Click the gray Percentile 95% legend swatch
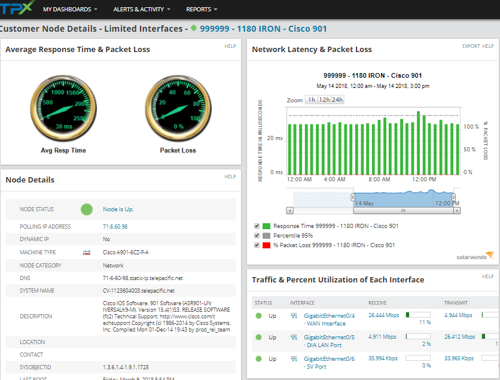Screen dimensions: 500x380 (x=266, y=236)
